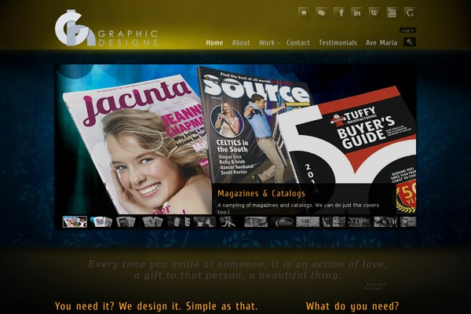Advance thumbnails with the » arrow
The image size is (471, 314).
click(x=404, y=221)
